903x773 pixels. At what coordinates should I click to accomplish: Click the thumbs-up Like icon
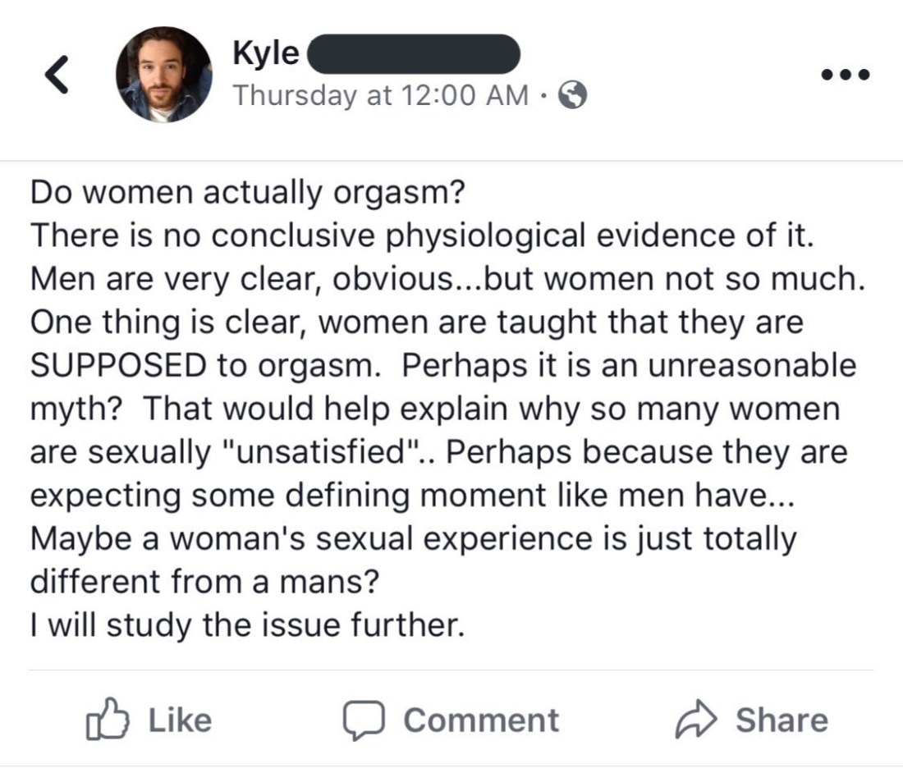click(x=108, y=720)
